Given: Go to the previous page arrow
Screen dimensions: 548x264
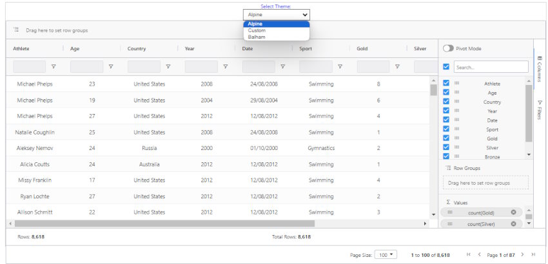Looking at the screenshot, I should [x=480, y=254].
